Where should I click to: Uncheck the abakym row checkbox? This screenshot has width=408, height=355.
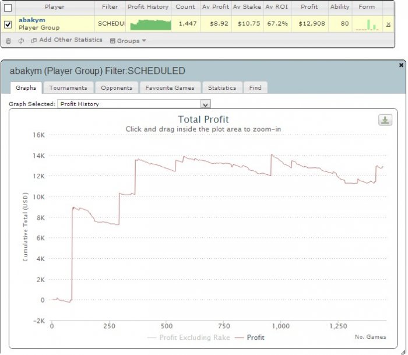point(8,24)
